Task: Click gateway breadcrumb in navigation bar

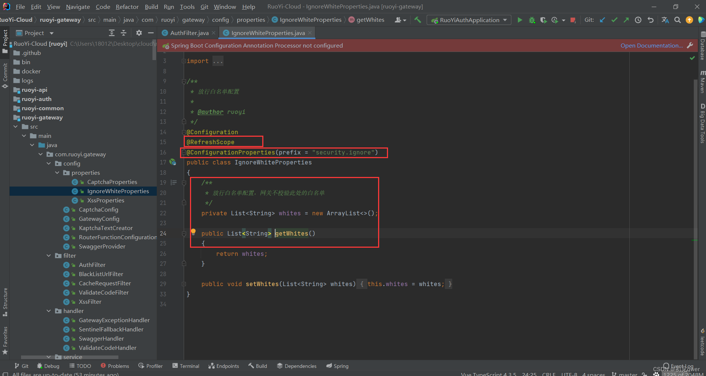Action: tap(193, 20)
